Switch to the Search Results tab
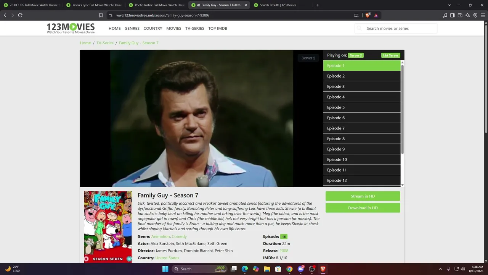Image resolution: width=488 pixels, height=275 pixels. pyautogui.click(x=281, y=5)
